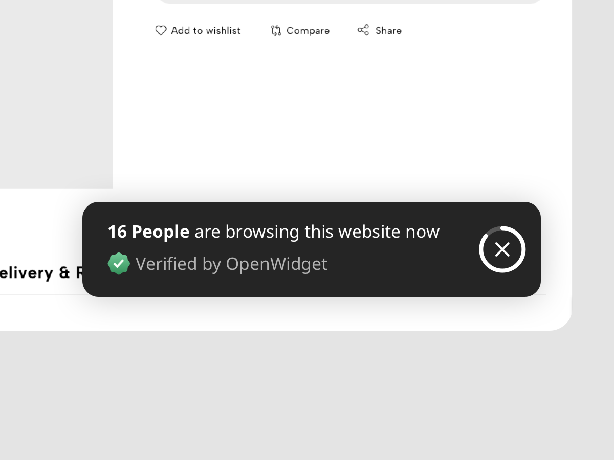Screen dimensions: 614x460
Task: Click the Share network icon
Action: [x=363, y=30]
